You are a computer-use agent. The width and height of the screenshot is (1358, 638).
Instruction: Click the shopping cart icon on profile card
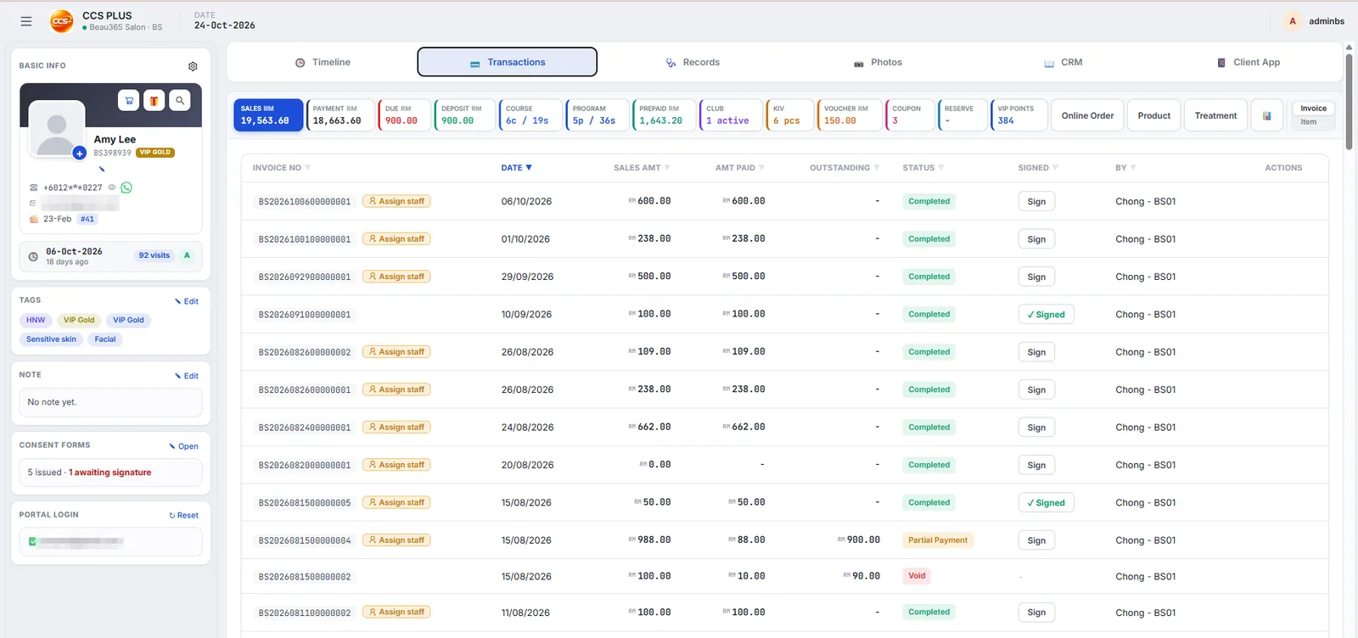pyautogui.click(x=129, y=100)
